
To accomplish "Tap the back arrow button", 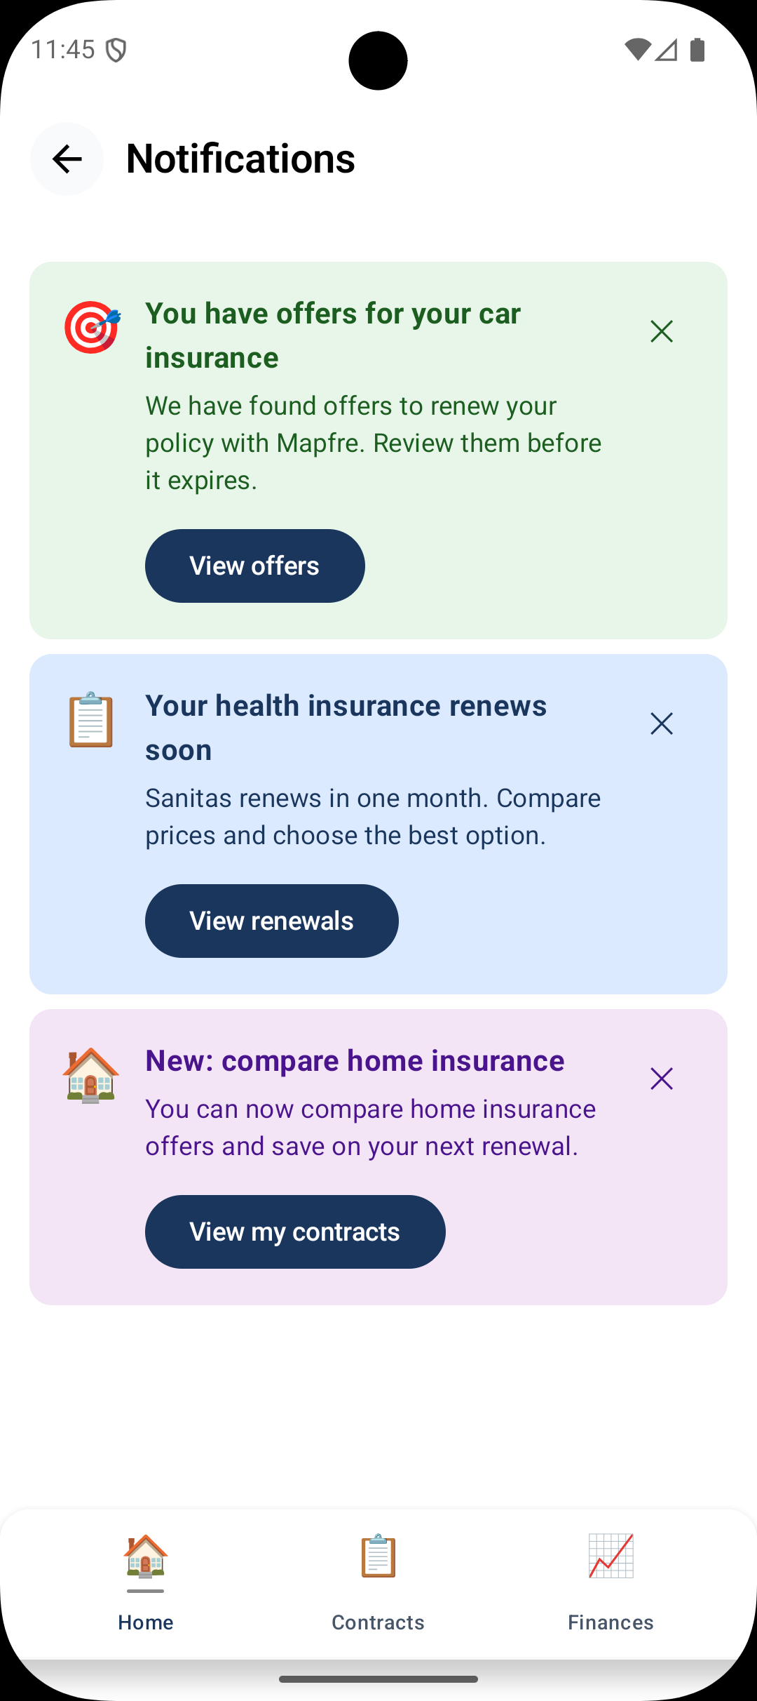I will coord(67,159).
